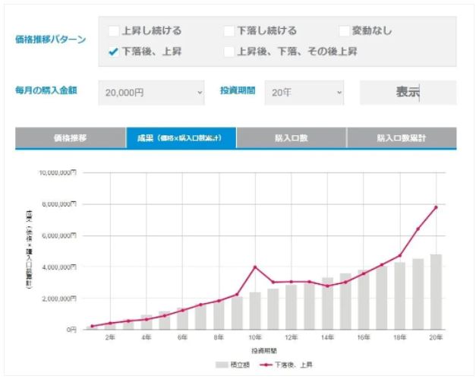Screen dimensions: 476x379
Task: Uncheck the 下落後、上昇 checkbox
Action: pyautogui.click(x=114, y=52)
